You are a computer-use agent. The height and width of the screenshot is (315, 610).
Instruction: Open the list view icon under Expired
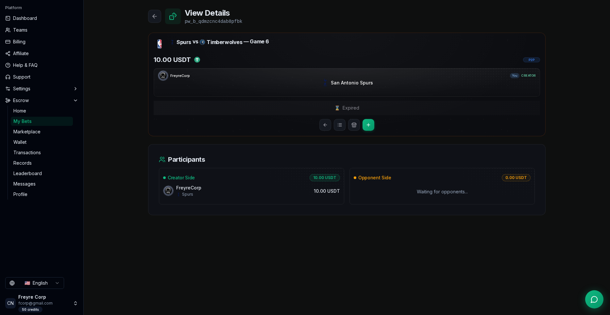pyautogui.click(x=340, y=125)
